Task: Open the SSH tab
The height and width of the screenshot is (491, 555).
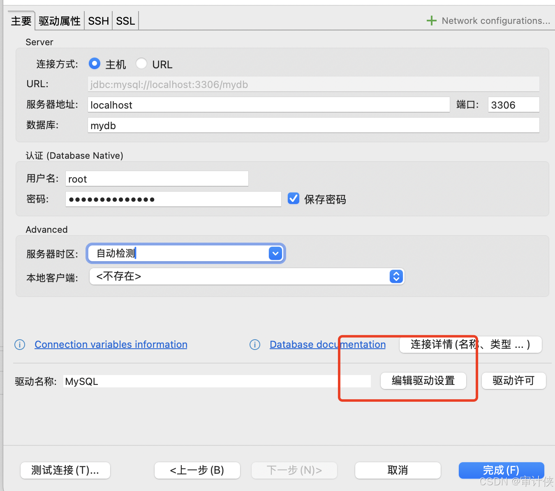Action: click(99, 21)
